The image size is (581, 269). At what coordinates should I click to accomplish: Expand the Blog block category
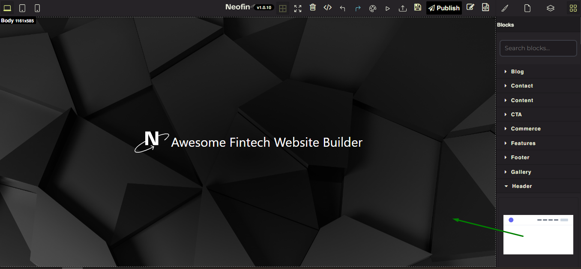pyautogui.click(x=538, y=72)
